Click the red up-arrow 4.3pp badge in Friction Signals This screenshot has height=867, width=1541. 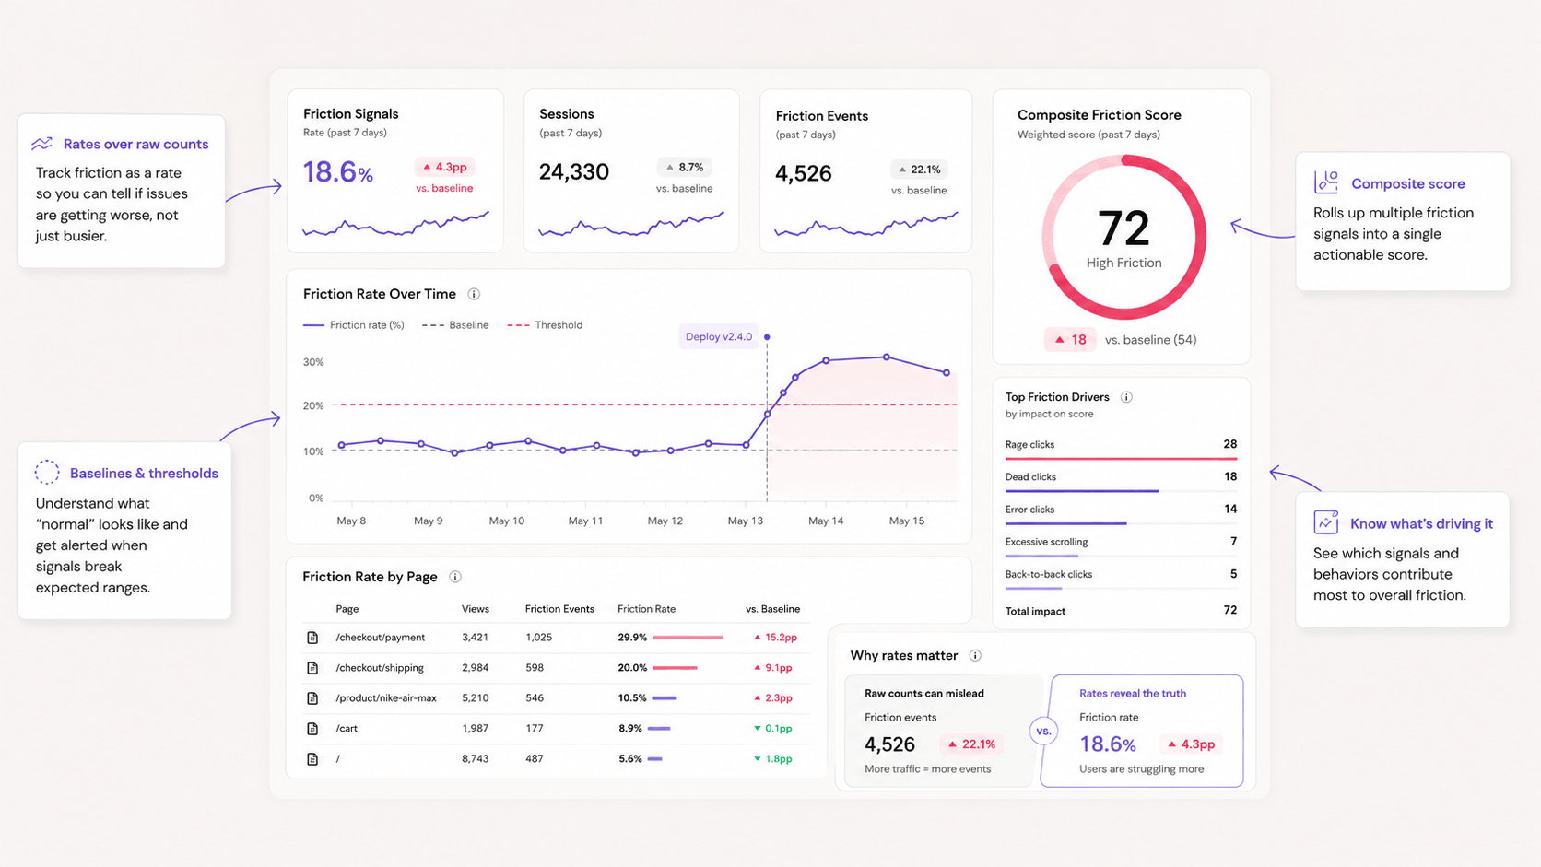(x=445, y=167)
